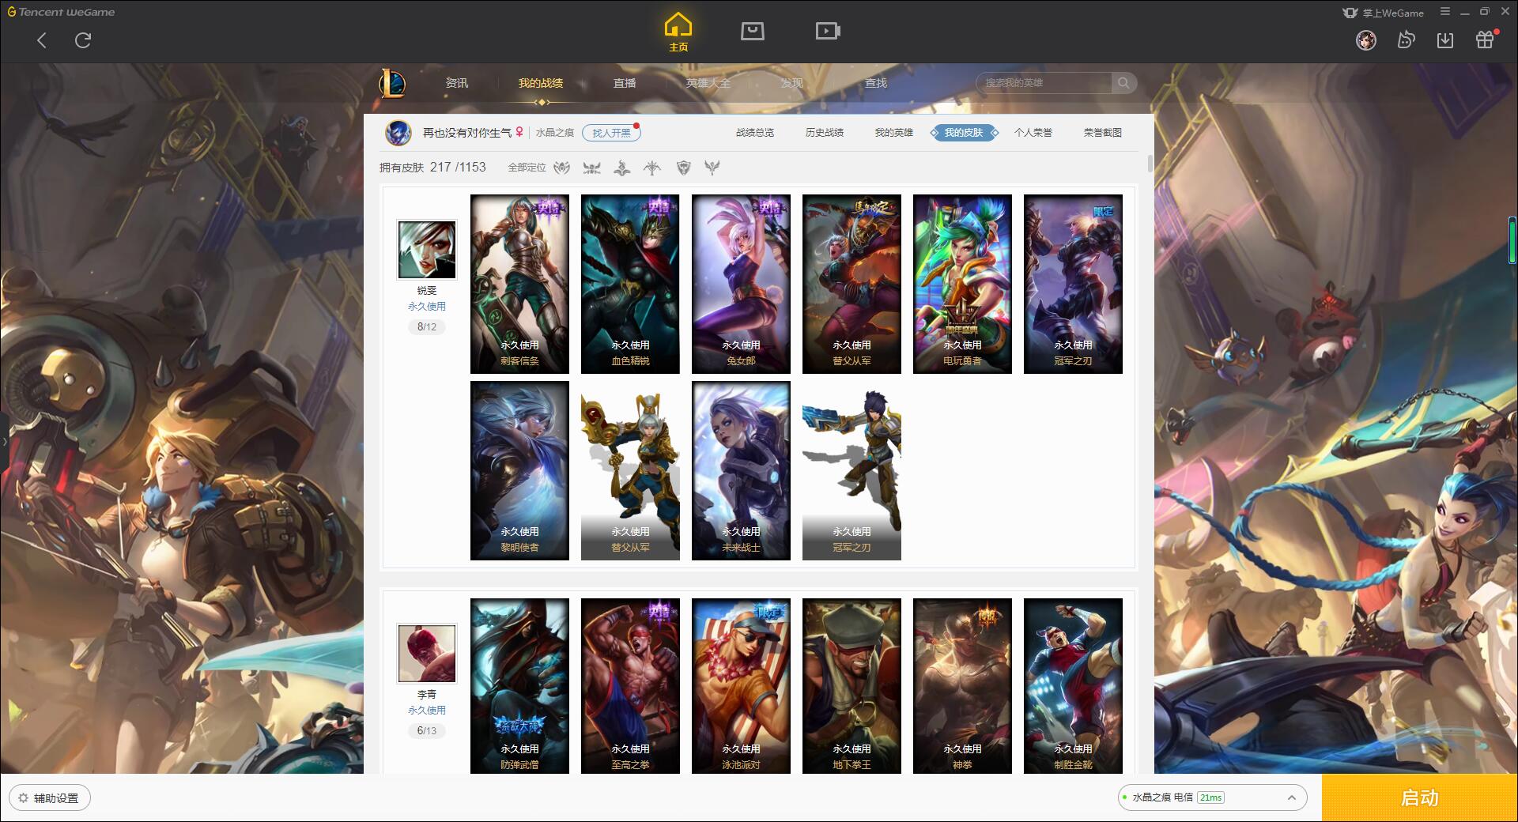
Task: Click the search my heroes field
Action: (1044, 83)
